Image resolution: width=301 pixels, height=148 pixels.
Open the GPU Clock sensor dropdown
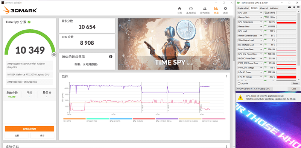click(261, 13)
